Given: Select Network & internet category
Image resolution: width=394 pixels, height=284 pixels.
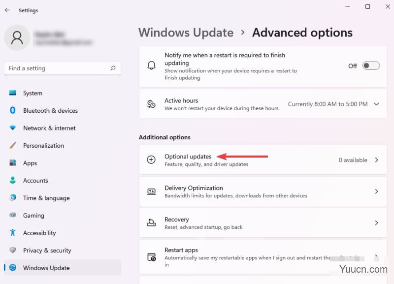Looking at the screenshot, I should click(63, 128).
